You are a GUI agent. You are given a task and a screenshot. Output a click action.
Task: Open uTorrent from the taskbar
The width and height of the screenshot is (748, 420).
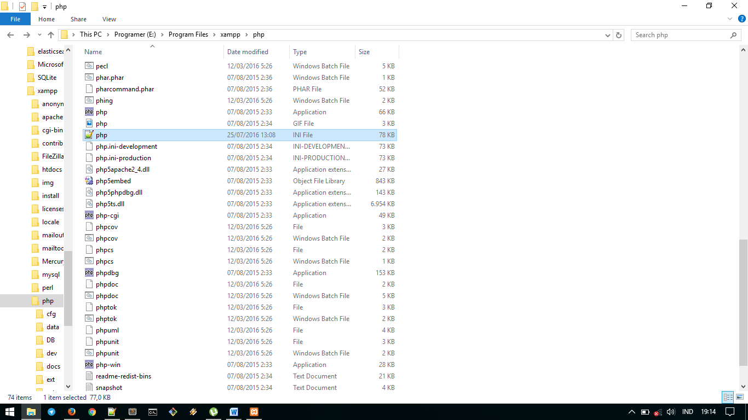click(214, 412)
